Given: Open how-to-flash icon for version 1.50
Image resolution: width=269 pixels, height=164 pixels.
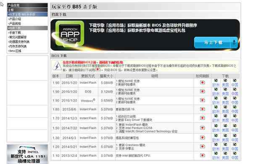Looking at the screenshot, I should pyautogui.click(x=203, y=128).
